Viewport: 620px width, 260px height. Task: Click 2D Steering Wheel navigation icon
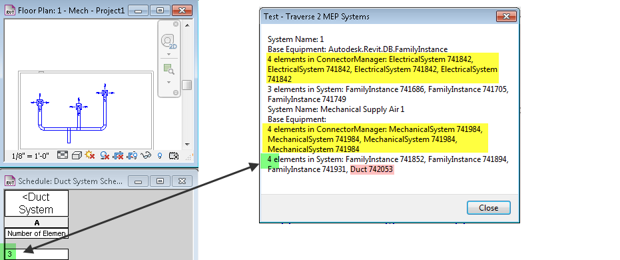click(x=169, y=41)
